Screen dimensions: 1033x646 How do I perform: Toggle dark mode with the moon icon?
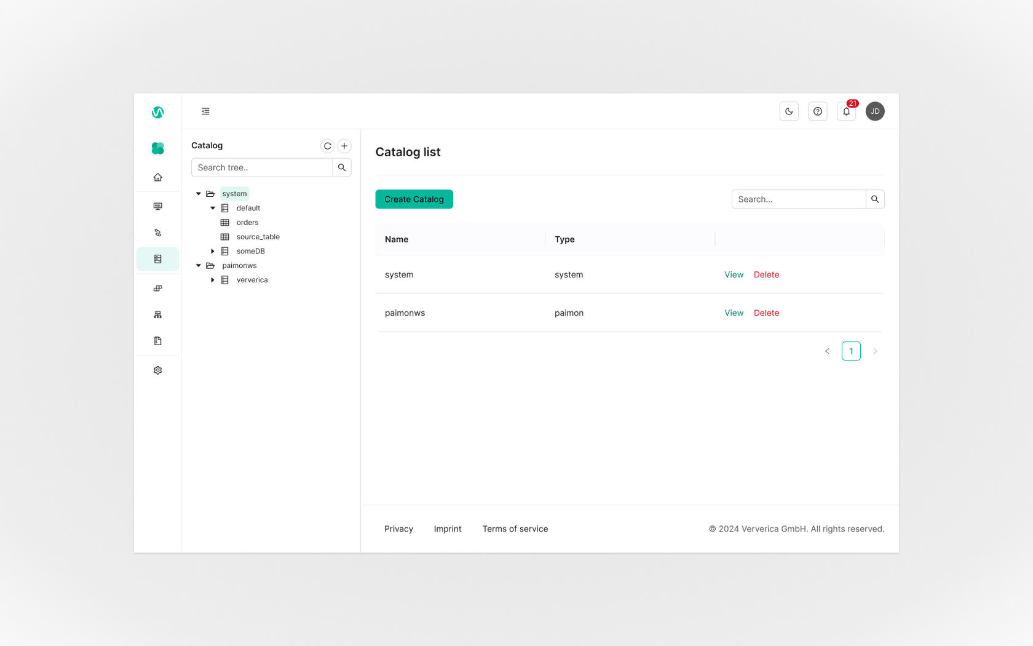(x=789, y=111)
